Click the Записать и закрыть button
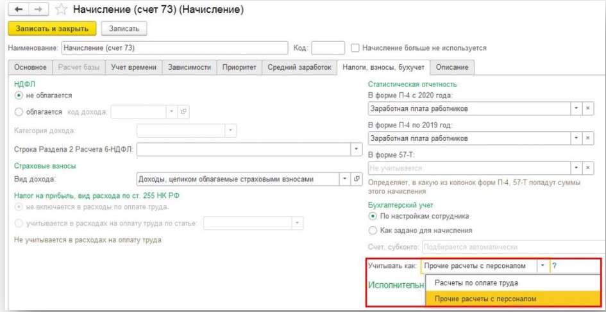Screen dimensions: 606x312 point(52,28)
